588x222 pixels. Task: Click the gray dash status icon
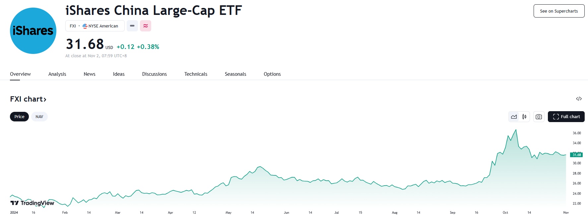[x=132, y=26]
